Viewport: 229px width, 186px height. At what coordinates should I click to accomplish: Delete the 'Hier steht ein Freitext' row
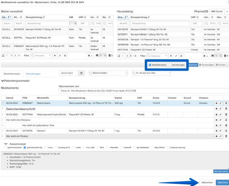[226, 136]
